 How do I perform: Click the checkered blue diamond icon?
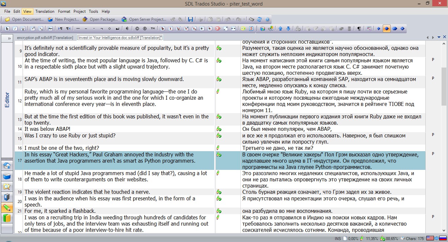tap(402, 29)
